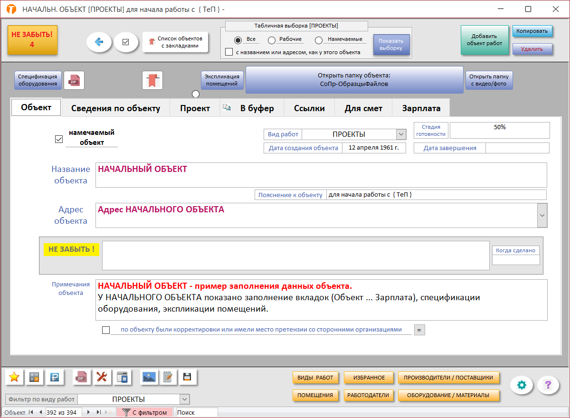The image size is (570, 418).
Task: Switch to the 'Сведения по объекту' tab
Action: [115, 108]
